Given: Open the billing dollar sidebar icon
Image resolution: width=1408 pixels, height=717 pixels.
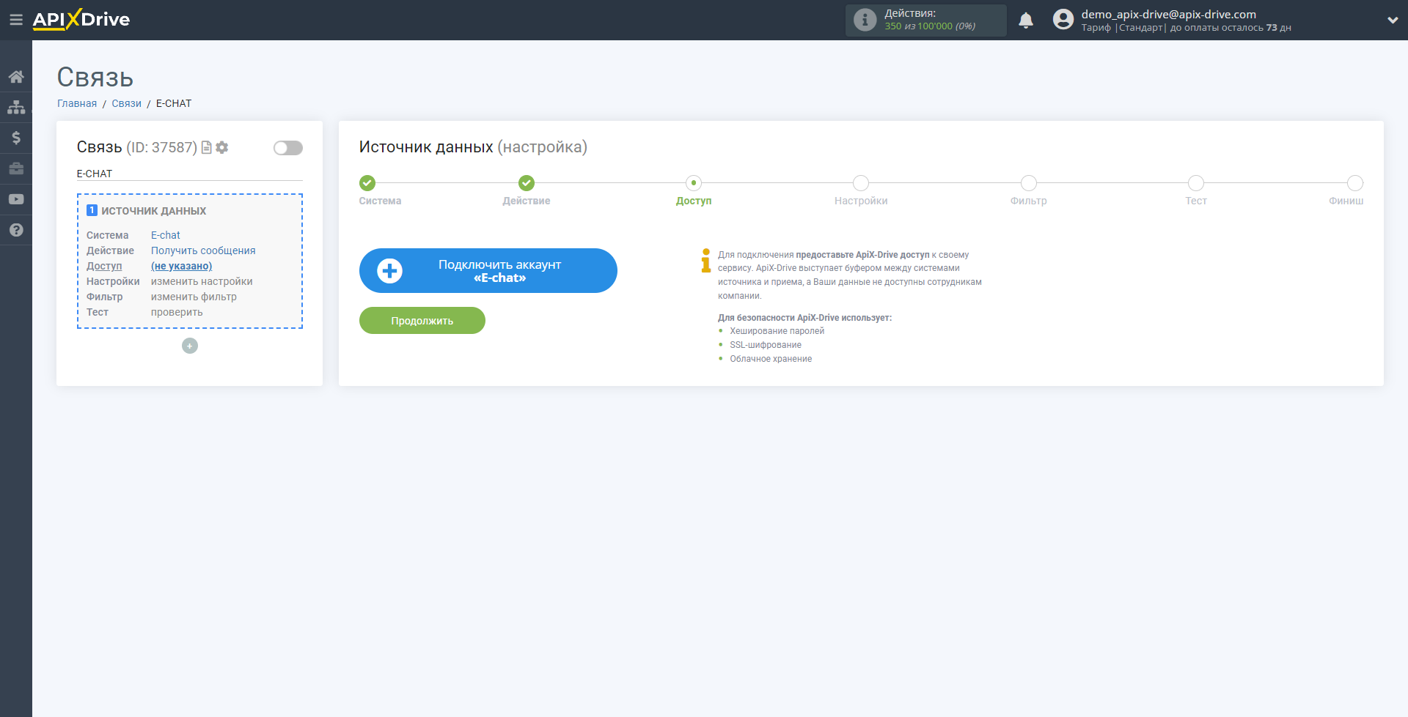Looking at the screenshot, I should point(16,138).
